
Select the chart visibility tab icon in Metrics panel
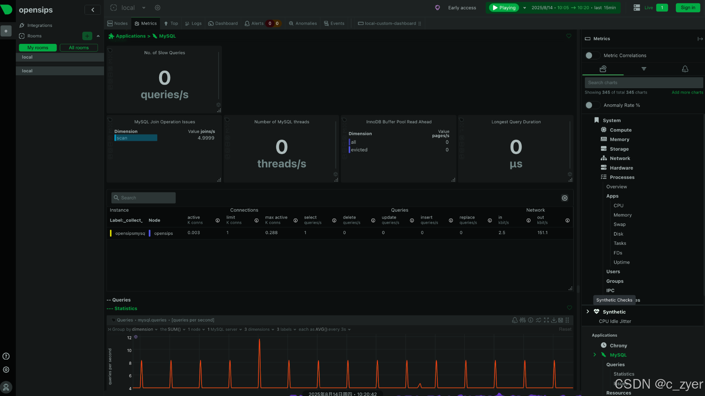pos(603,69)
